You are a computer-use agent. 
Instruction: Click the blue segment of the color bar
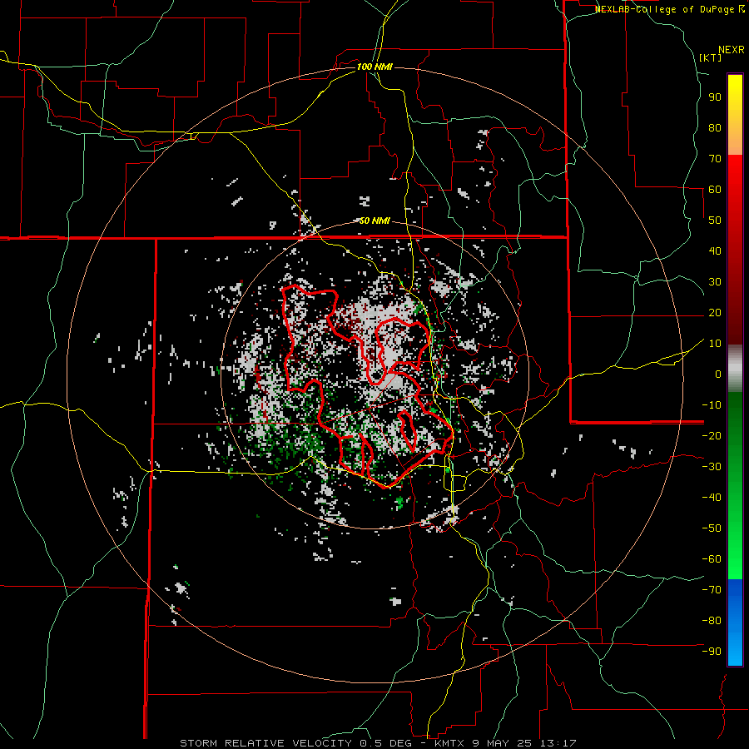(x=735, y=622)
